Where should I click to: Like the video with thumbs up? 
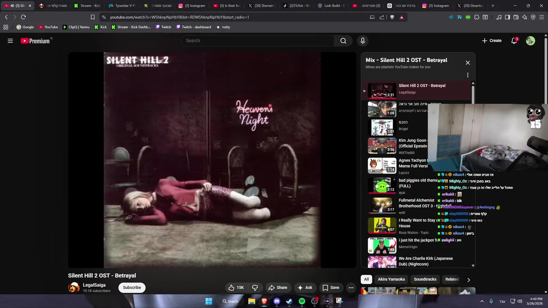pyautogui.click(x=236, y=287)
